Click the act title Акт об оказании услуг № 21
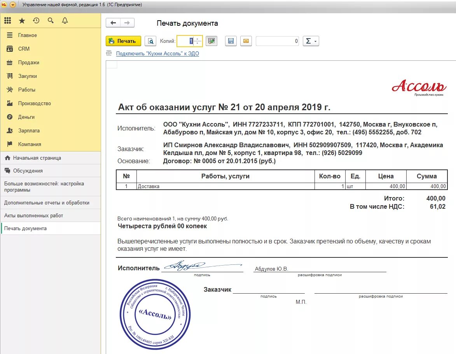Image resolution: width=456 pixels, height=354 pixels. point(224,107)
